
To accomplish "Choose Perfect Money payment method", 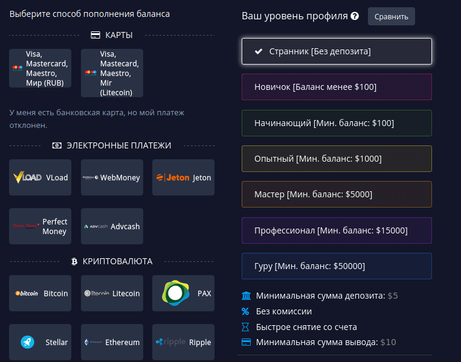I will 40,226.
